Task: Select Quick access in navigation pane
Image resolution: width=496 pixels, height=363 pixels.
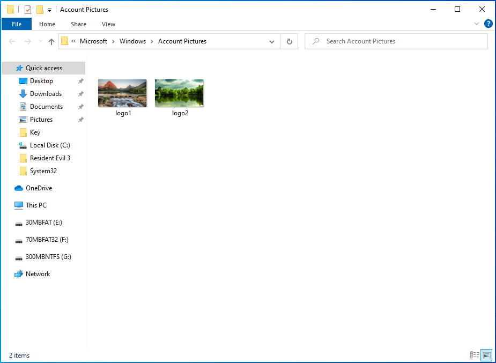Action: pos(43,68)
